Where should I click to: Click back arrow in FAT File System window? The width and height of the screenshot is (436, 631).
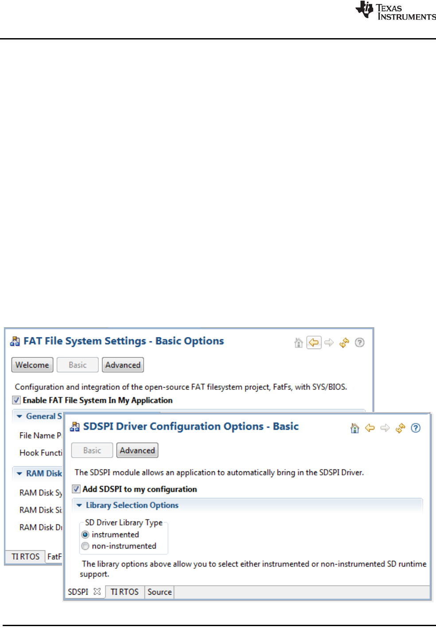click(314, 343)
